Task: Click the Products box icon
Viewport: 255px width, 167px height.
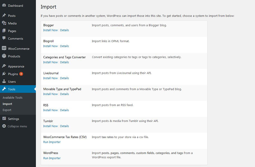Action: pyautogui.click(x=4, y=56)
